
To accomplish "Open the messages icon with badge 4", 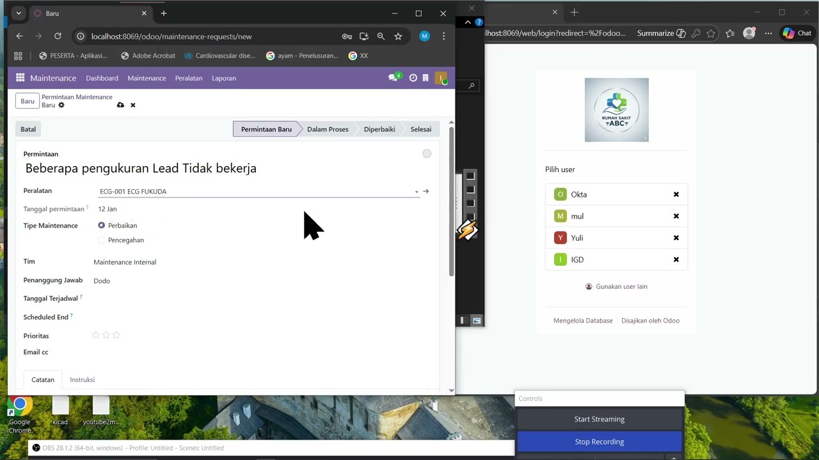I will coord(394,77).
